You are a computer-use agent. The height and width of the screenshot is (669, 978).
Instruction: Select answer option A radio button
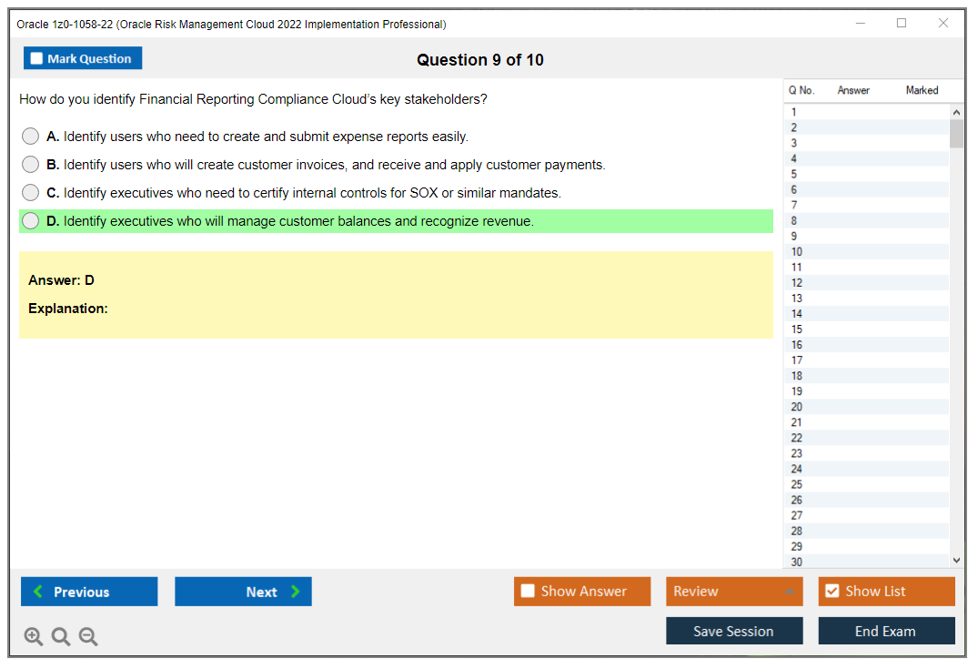[30, 136]
